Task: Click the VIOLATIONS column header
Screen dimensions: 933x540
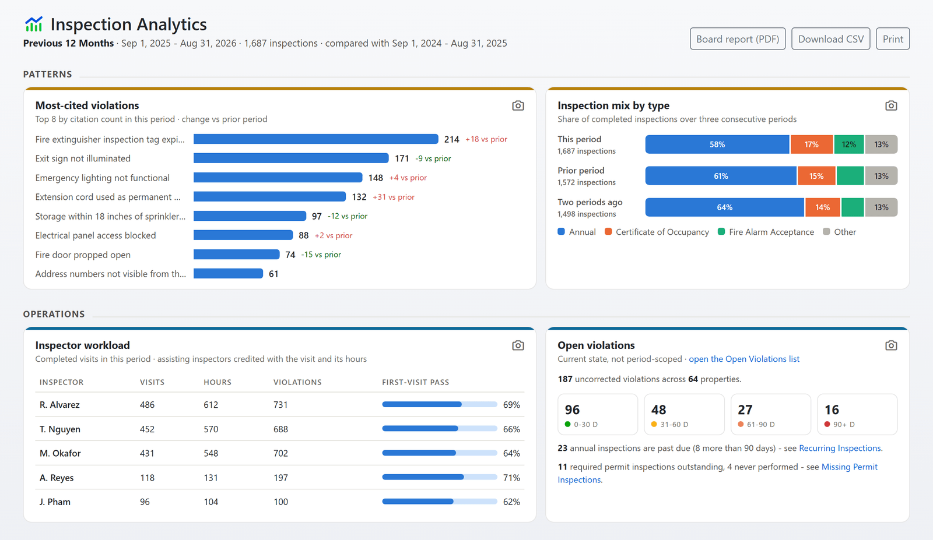Action: tap(297, 382)
